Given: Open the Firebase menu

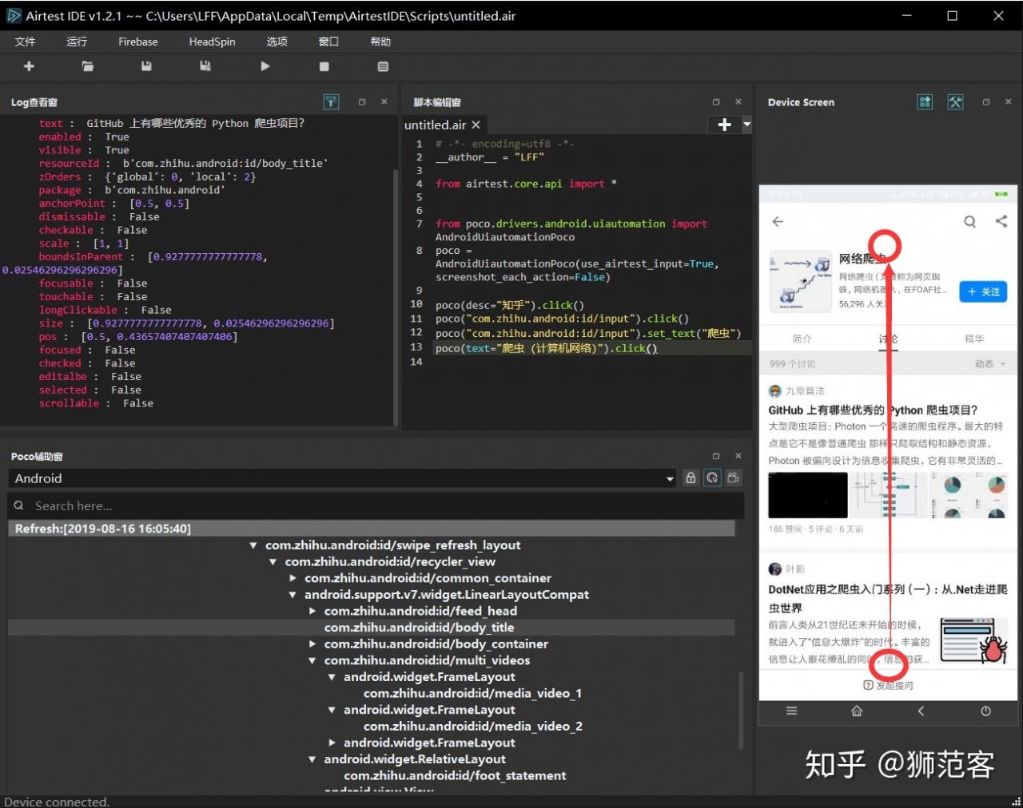Looking at the screenshot, I should click(x=138, y=42).
